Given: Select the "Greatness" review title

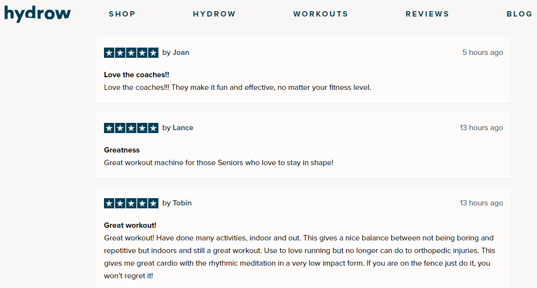Looking at the screenshot, I should pyautogui.click(x=122, y=150).
